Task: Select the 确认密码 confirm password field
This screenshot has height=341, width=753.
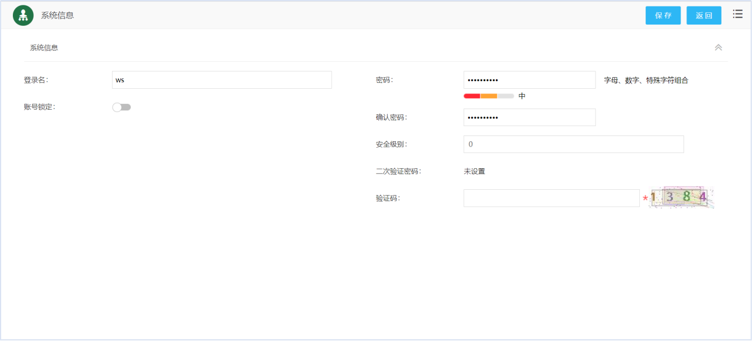Action: pos(529,117)
